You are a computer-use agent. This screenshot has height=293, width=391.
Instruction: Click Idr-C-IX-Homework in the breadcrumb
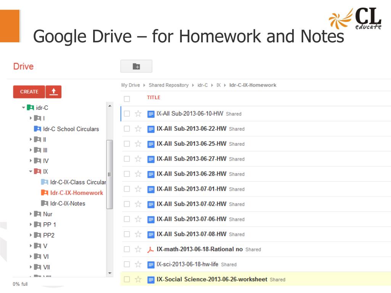(253, 85)
